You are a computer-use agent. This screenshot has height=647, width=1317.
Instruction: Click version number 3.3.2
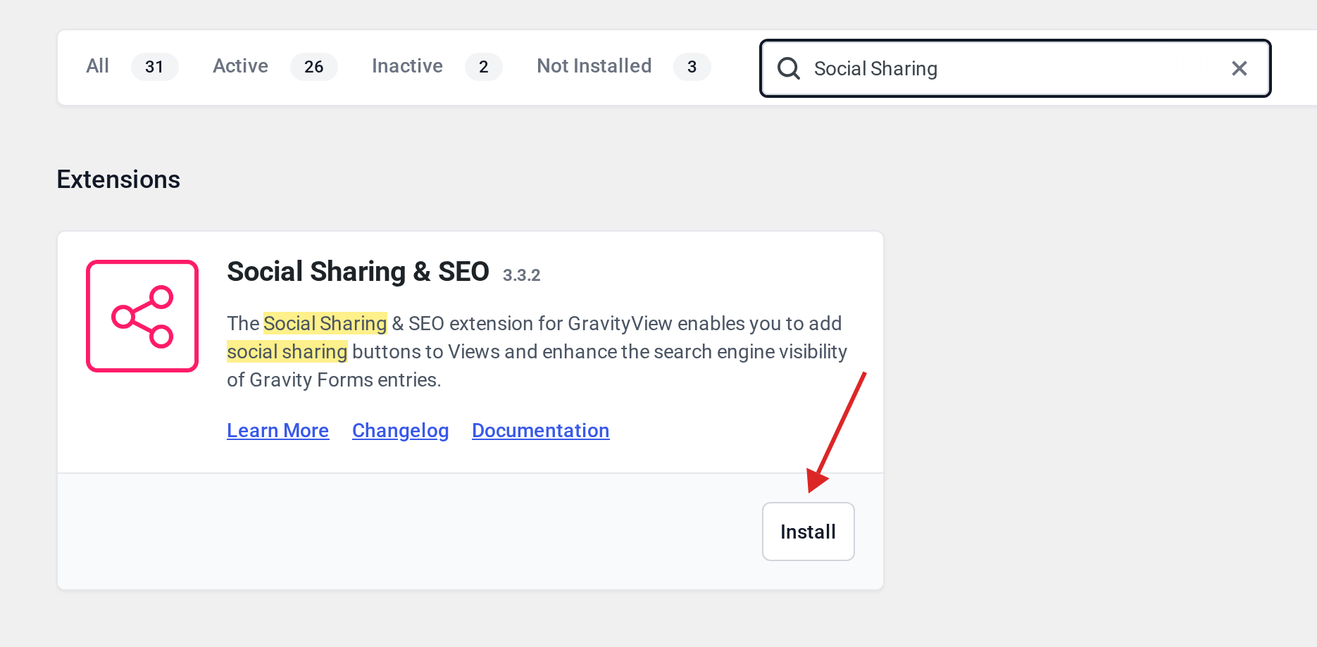point(521,275)
